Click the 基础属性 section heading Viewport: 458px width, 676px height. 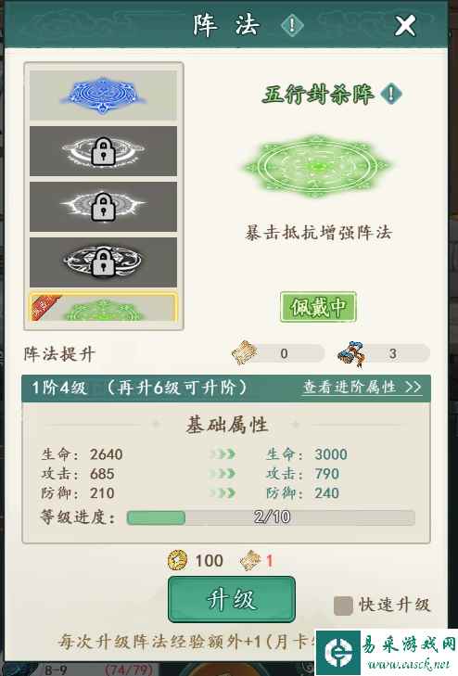pyautogui.click(x=227, y=425)
